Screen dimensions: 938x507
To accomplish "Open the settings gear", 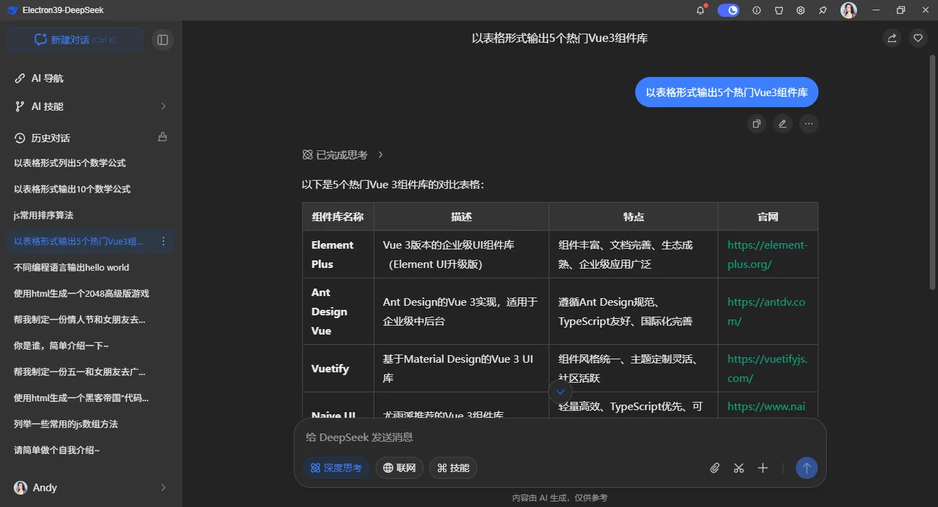I will coord(800,10).
